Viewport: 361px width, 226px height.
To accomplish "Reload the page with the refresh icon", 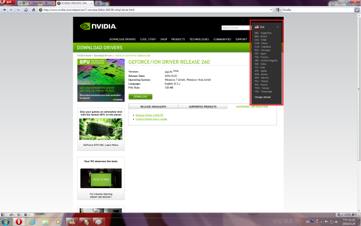I will pyautogui.click(x=26, y=10).
